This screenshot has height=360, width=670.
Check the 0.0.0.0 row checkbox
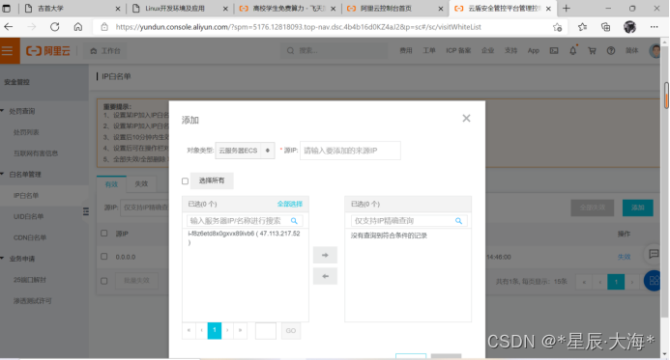pos(103,257)
